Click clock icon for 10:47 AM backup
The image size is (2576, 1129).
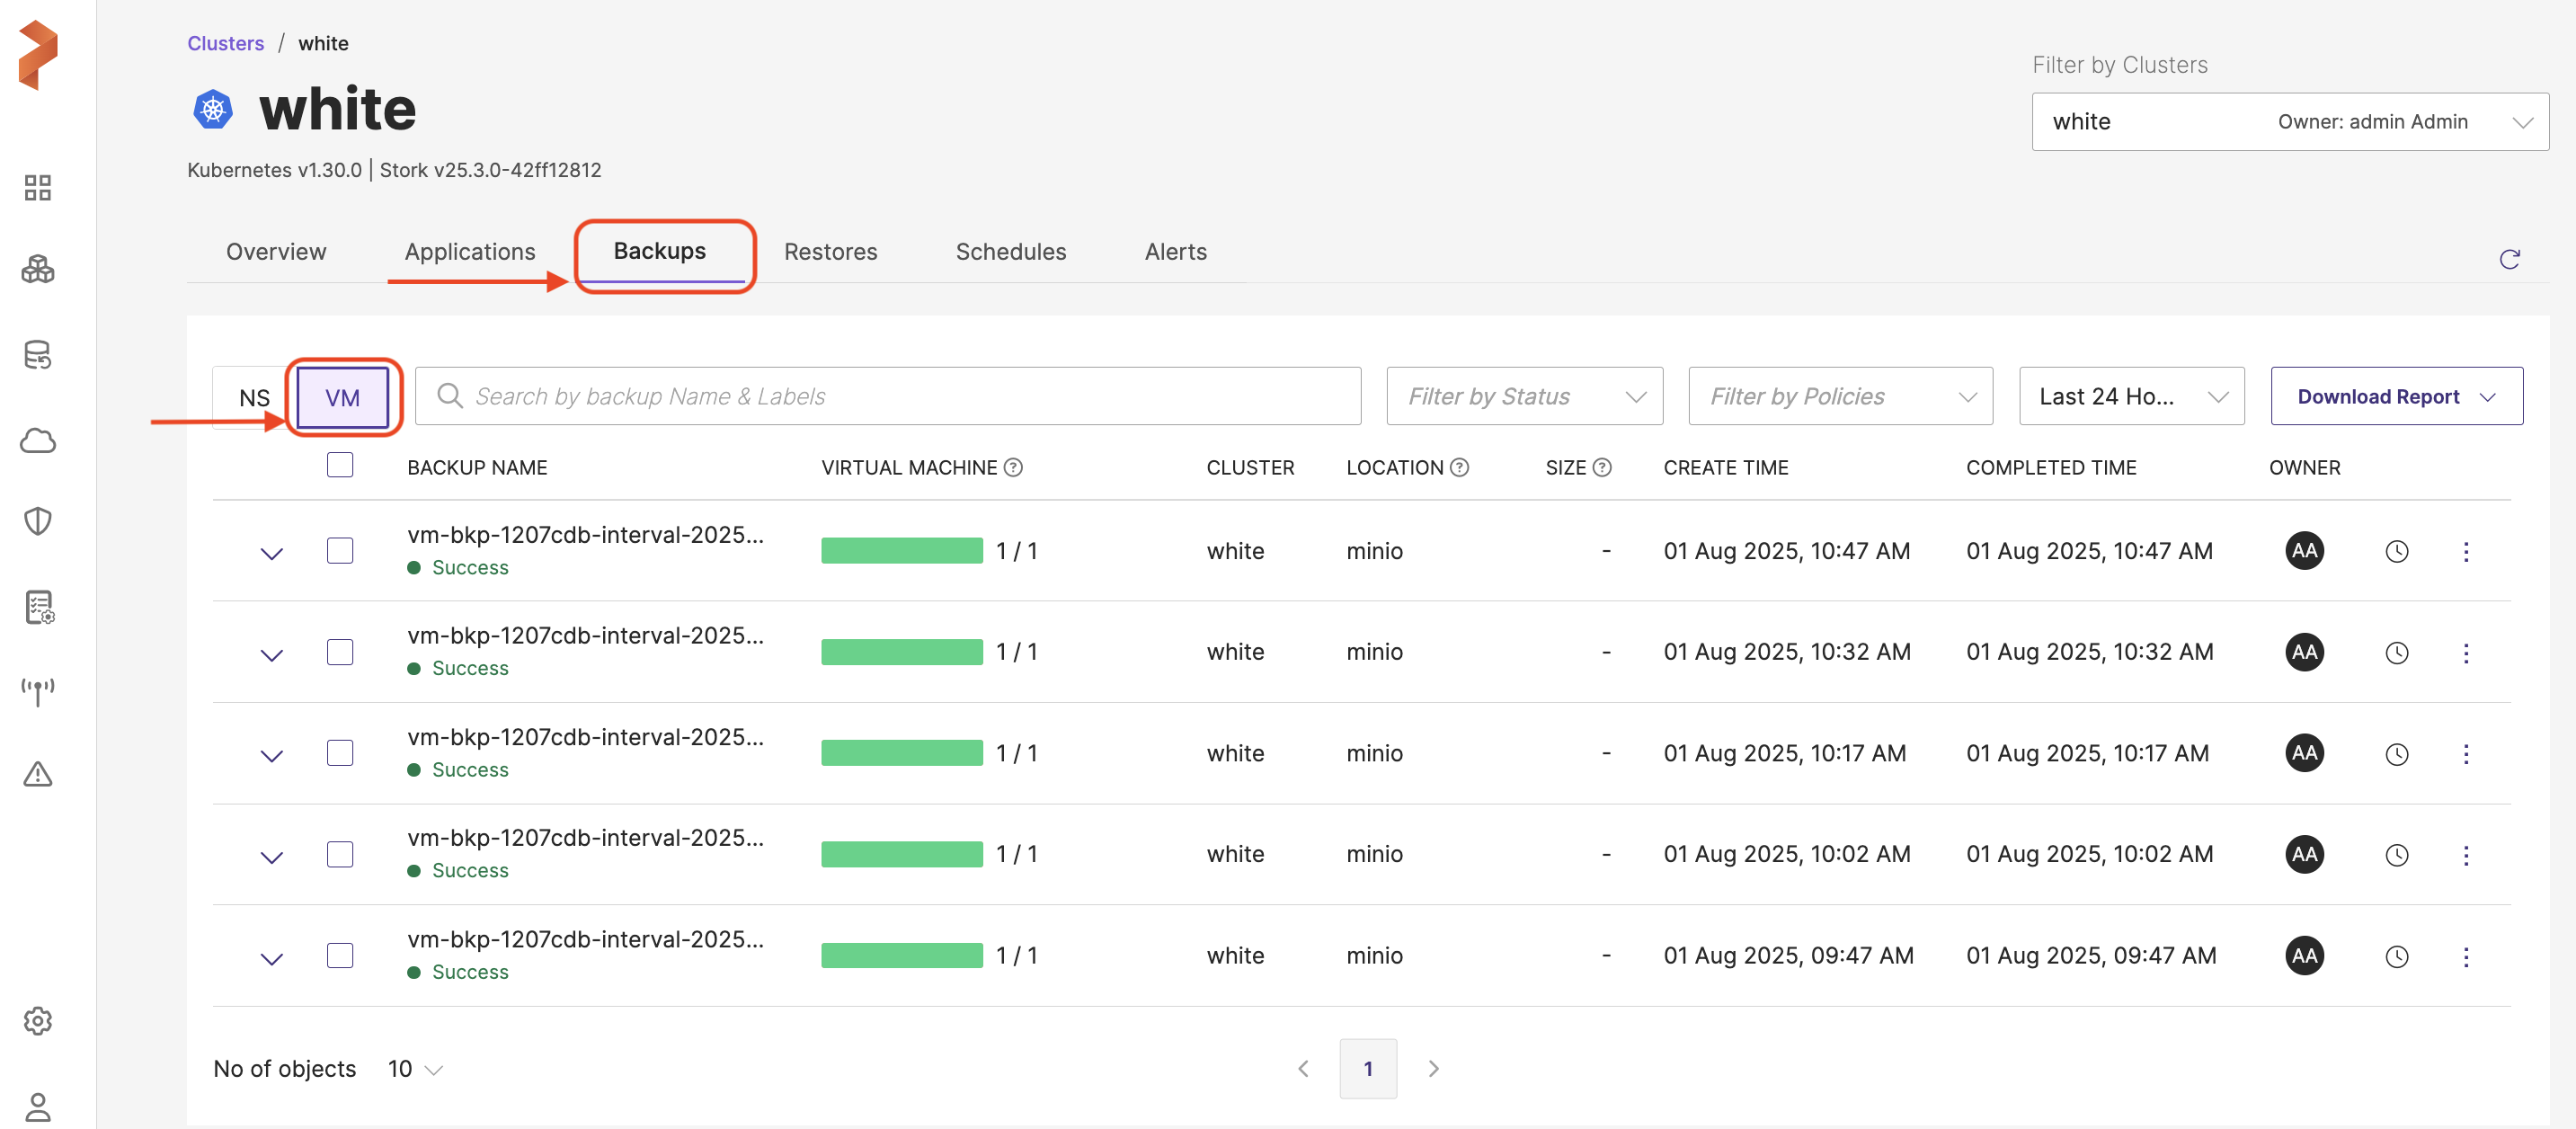click(x=2396, y=552)
